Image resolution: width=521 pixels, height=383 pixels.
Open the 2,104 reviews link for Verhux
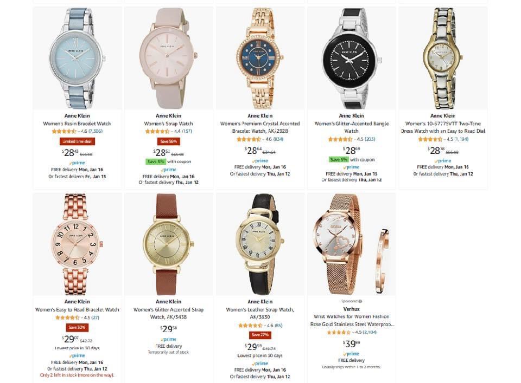pos(370,332)
